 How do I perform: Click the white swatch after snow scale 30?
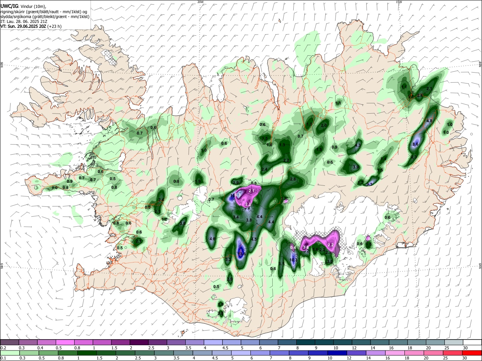472,342
